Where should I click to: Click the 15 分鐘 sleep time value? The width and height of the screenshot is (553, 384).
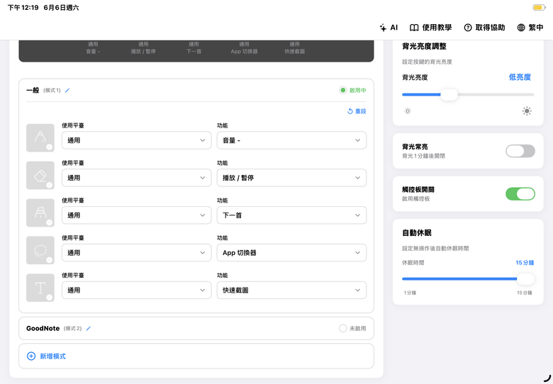tap(525, 263)
